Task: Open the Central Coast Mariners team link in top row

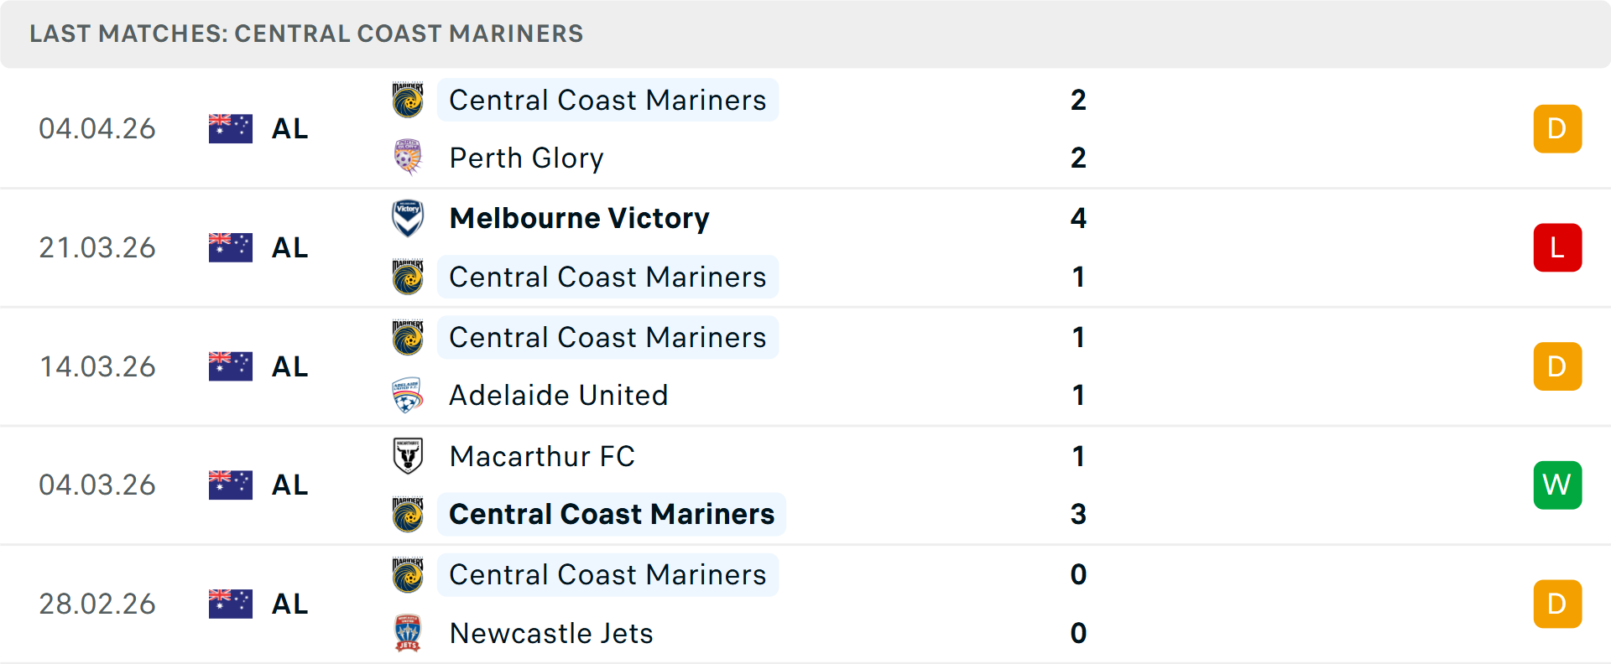Action: (x=607, y=101)
